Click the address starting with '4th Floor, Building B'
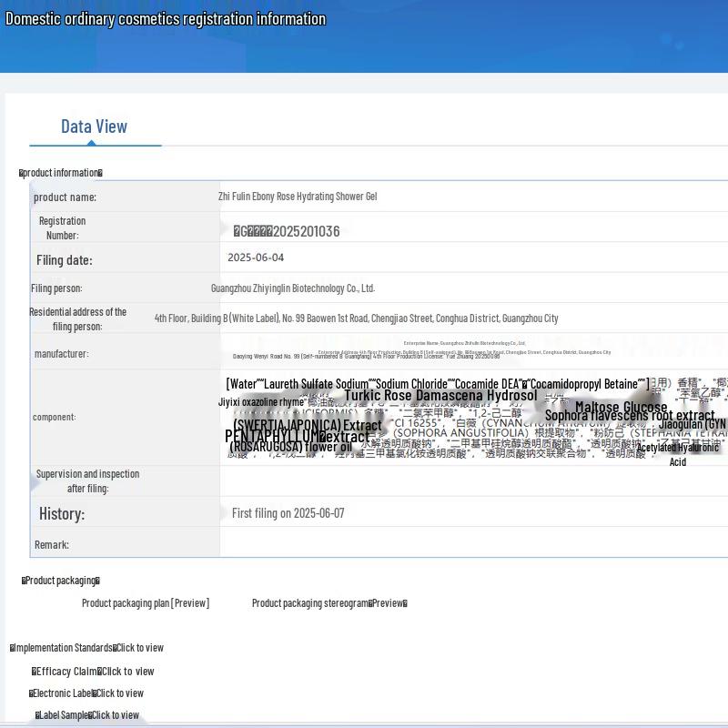The image size is (728, 728). pyautogui.click(x=356, y=318)
